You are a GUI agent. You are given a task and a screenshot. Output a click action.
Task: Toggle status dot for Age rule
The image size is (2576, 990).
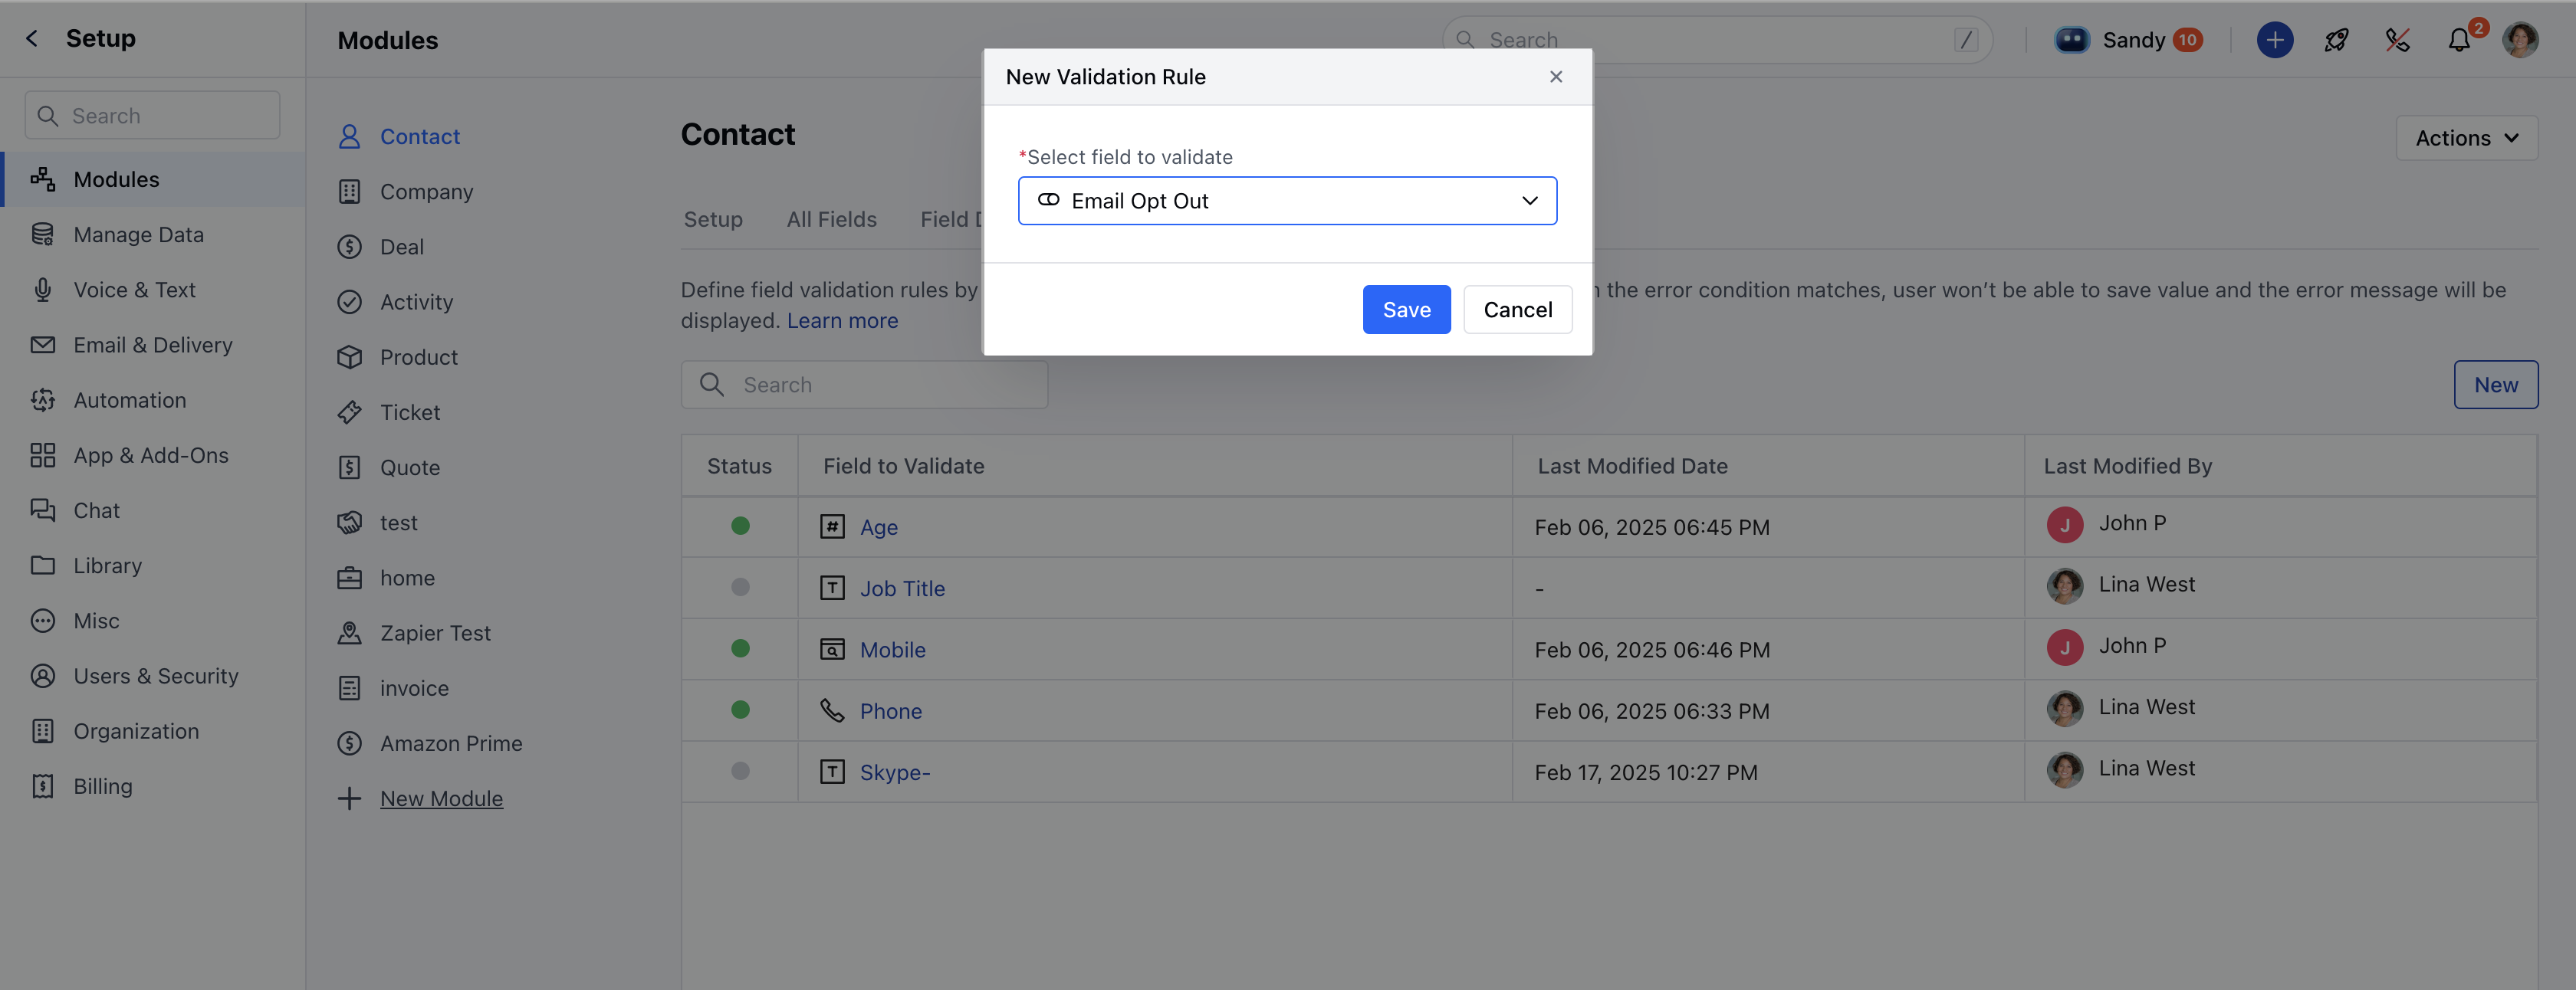click(x=740, y=526)
